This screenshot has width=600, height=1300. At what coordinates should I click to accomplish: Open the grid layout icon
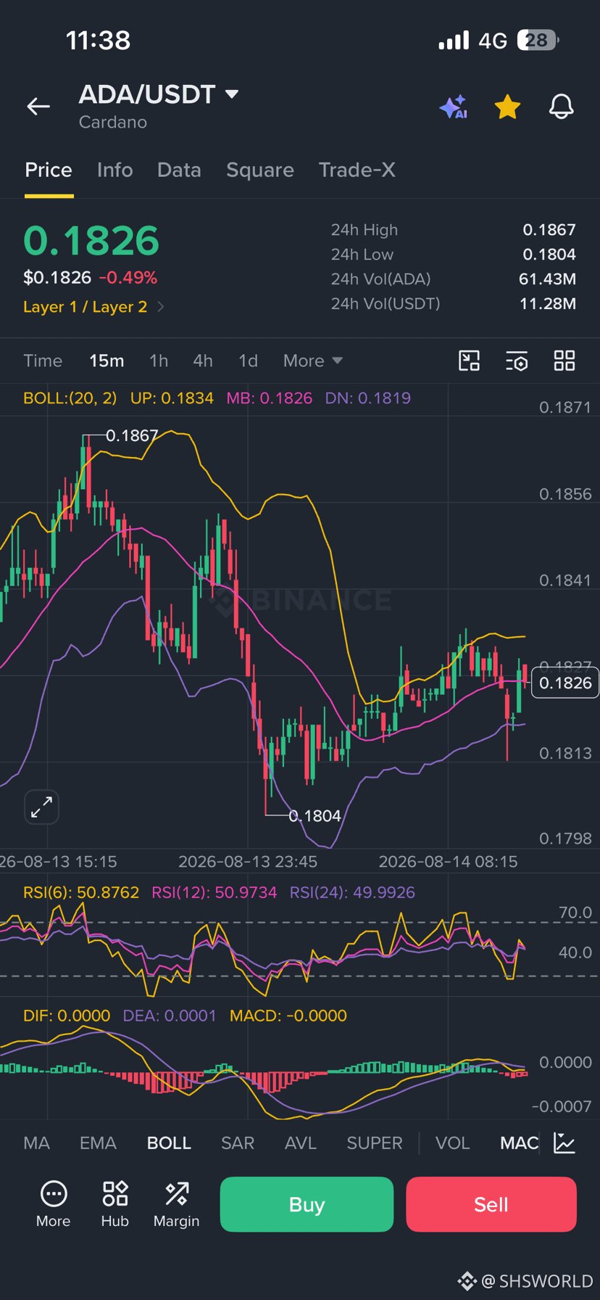pos(564,361)
